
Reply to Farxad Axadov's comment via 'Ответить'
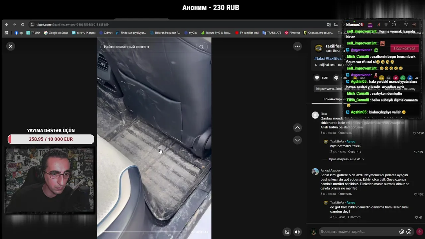(x=345, y=194)
